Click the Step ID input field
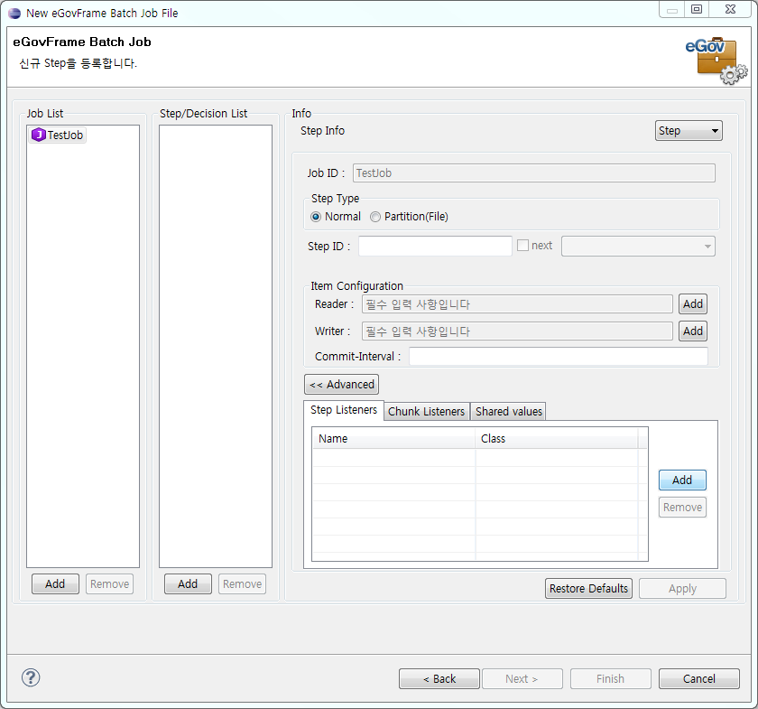 [x=435, y=246]
